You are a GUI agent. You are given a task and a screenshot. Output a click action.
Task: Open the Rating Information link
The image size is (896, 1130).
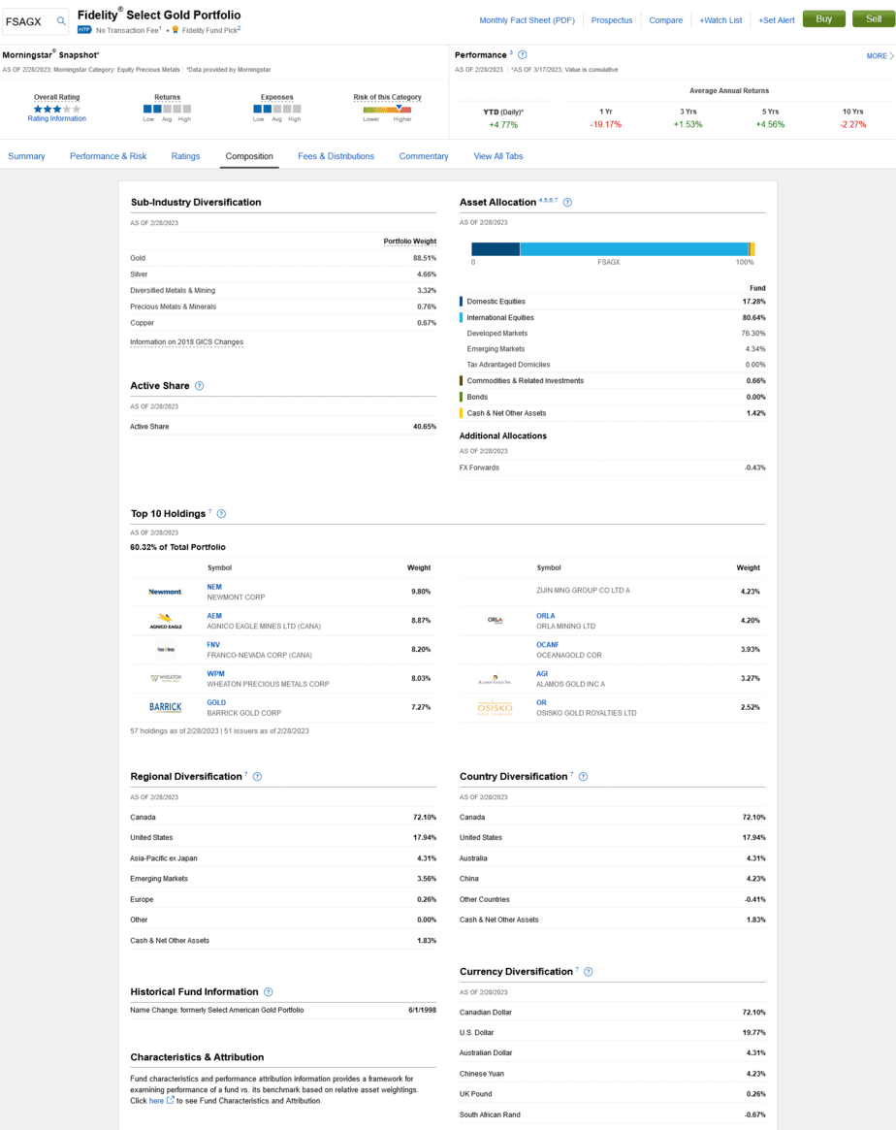pyautogui.click(x=57, y=119)
